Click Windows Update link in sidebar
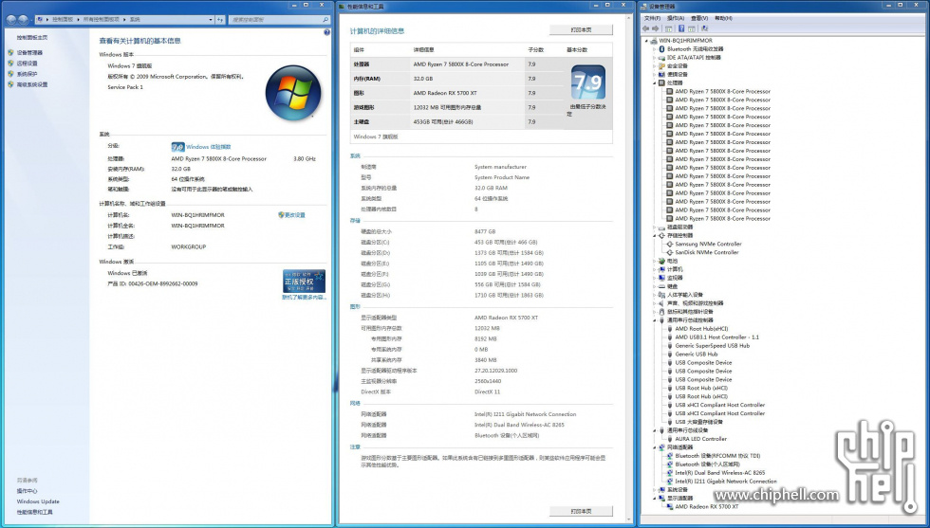This screenshot has width=930, height=528. point(38,501)
